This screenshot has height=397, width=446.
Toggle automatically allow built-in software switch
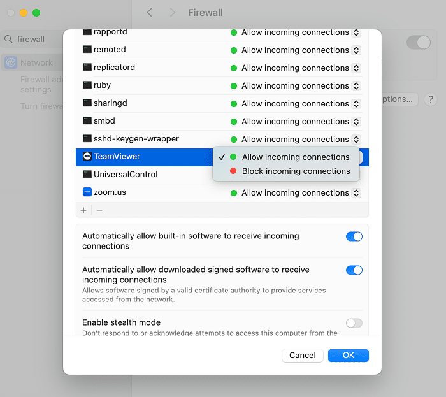click(x=354, y=236)
